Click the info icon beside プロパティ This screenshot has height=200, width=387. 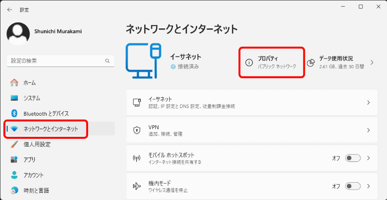pyautogui.click(x=249, y=63)
